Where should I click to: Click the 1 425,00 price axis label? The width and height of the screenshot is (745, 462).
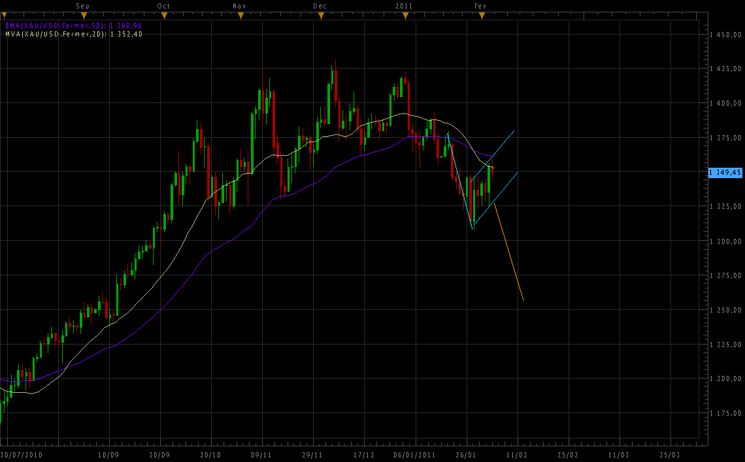[x=725, y=69]
